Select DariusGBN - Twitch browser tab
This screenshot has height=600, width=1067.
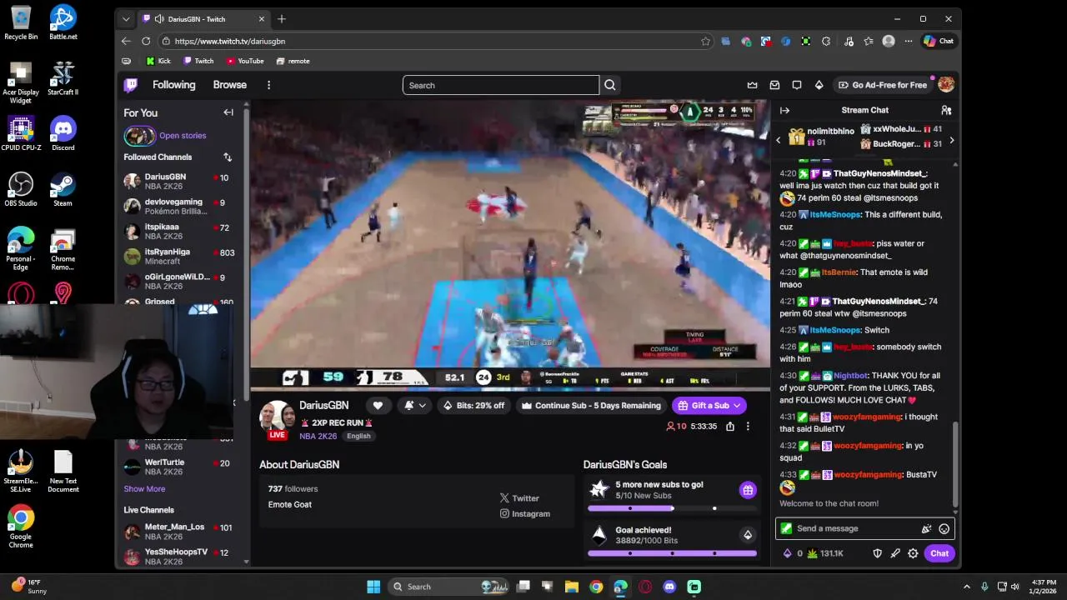204,19
